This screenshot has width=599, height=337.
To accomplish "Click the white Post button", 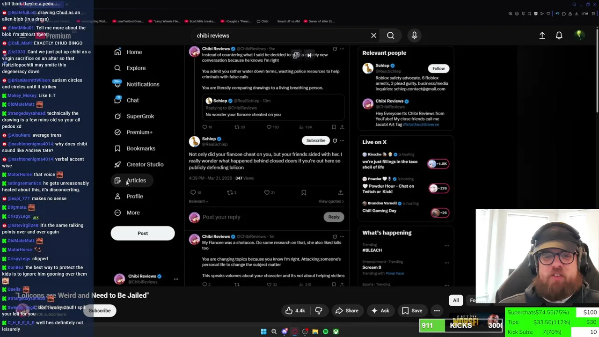I will 143,233.
